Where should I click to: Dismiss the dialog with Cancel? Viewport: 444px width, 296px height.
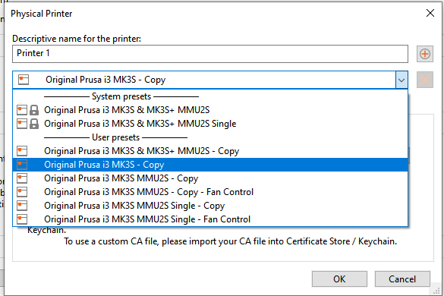click(x=402, y=279)
